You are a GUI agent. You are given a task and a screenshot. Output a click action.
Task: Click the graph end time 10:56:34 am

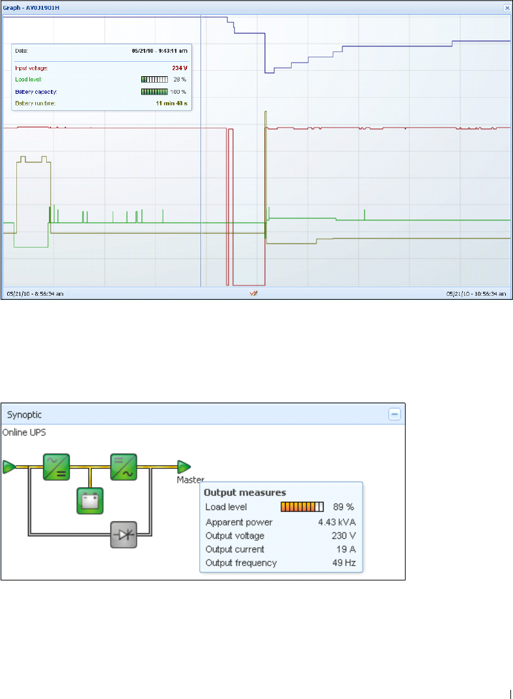476,294
